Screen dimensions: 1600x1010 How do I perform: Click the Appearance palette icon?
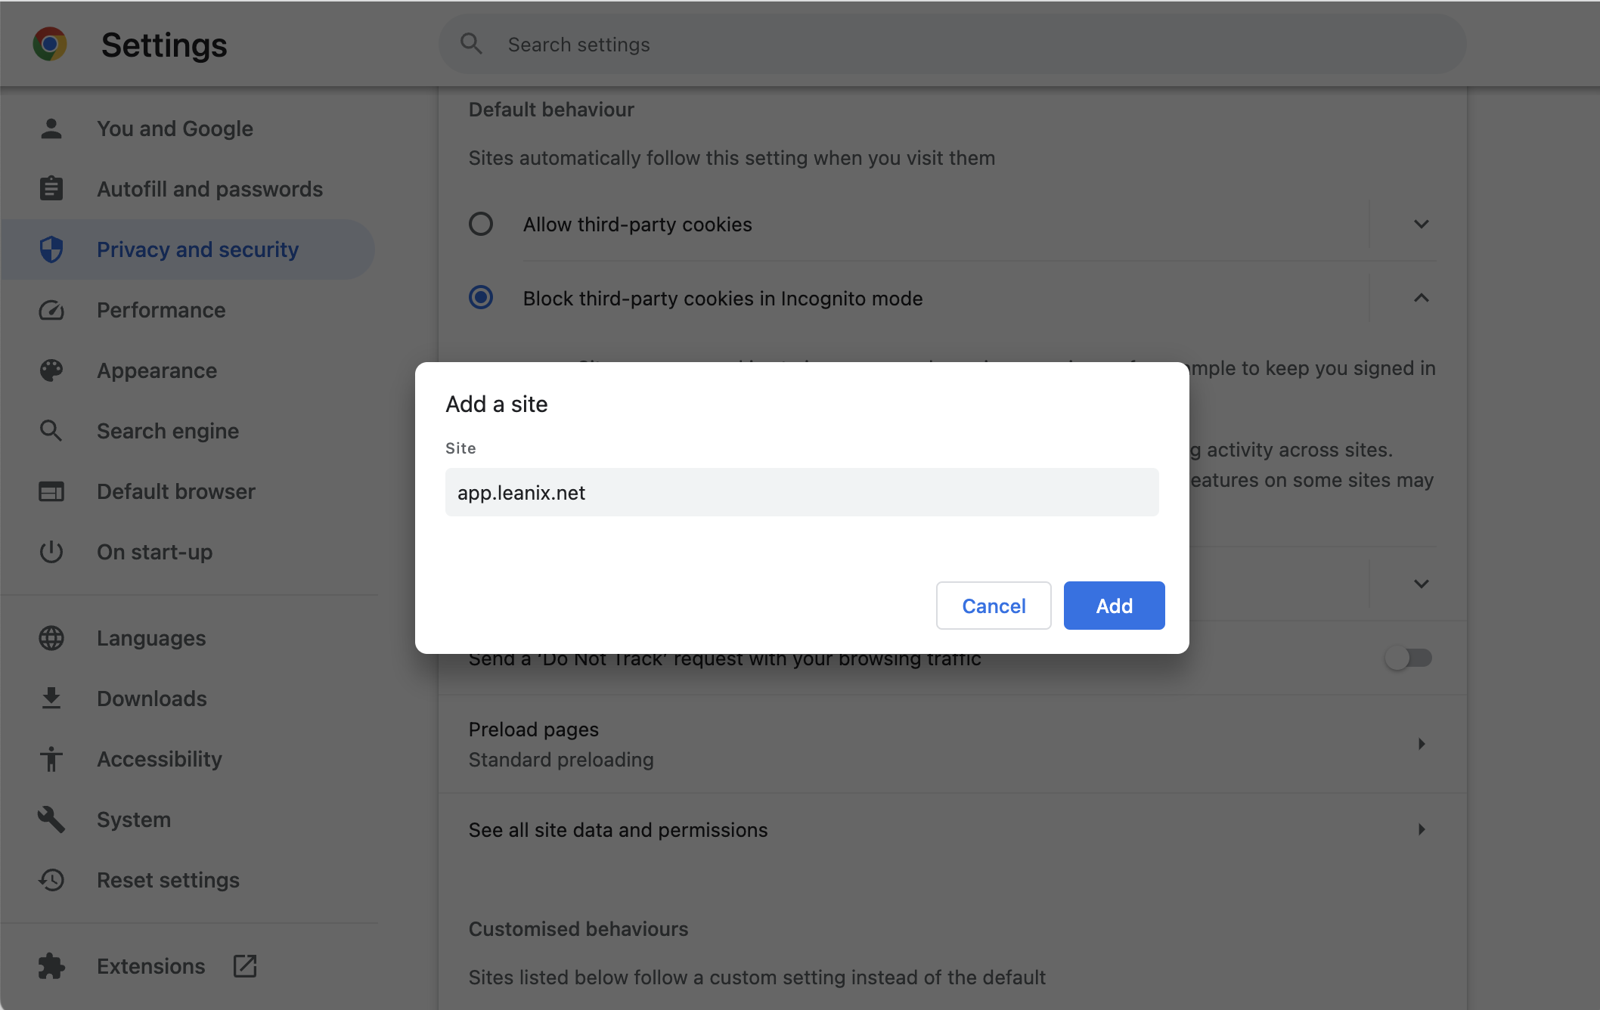tap(51, 370)
